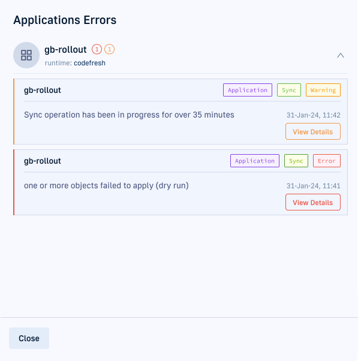358x361 pixels.
Task: Close the Applications Errors panel
Action: point(29,338)
